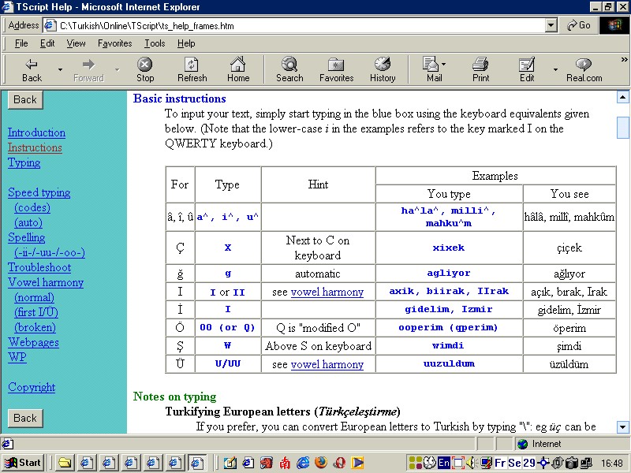Refresh the current page
This screenshot has height=473, width=631.
(192, 69)
